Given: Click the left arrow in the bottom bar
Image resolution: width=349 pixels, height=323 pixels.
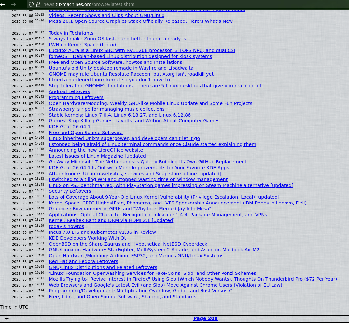Looking at the screenshot, I should (7, 318).
